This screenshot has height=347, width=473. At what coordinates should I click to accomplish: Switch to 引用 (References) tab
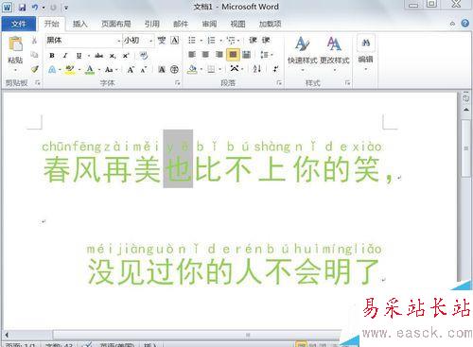(152, 24)
